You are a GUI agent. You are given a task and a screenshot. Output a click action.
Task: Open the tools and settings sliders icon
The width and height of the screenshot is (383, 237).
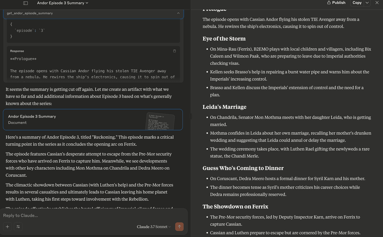pyautogui.click(x=18, y=227)
